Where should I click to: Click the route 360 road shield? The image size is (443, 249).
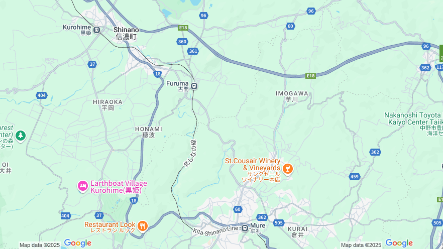[x=182, y=42]
